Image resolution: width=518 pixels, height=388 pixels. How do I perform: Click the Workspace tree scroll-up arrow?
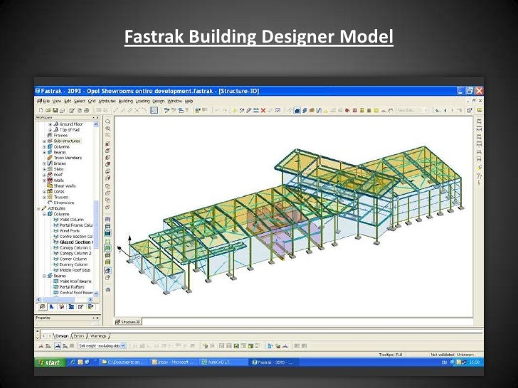tap(96, 124)
